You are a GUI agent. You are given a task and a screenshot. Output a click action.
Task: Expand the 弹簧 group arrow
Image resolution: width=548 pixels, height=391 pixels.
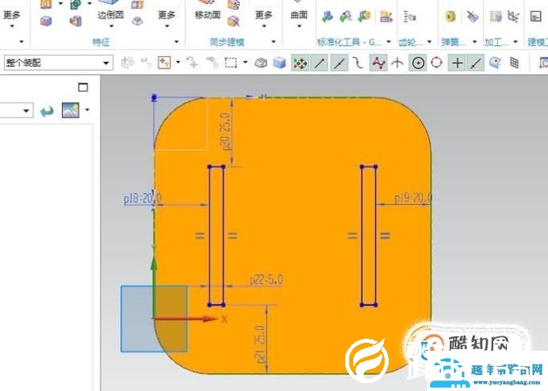coord(475,42)
